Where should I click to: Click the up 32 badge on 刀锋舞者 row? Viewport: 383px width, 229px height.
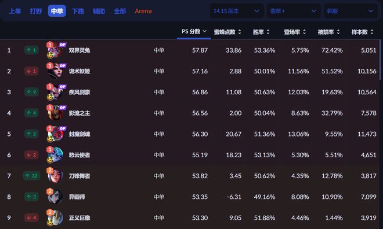pos(31,176)
